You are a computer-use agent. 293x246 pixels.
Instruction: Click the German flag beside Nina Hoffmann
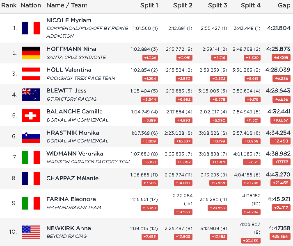tap(31, 53)
